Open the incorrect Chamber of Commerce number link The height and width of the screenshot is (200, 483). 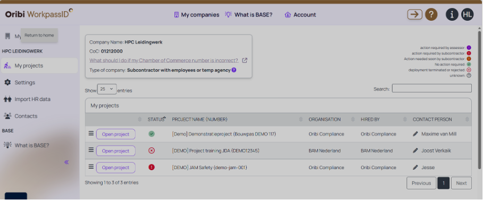tap(164, 61)
